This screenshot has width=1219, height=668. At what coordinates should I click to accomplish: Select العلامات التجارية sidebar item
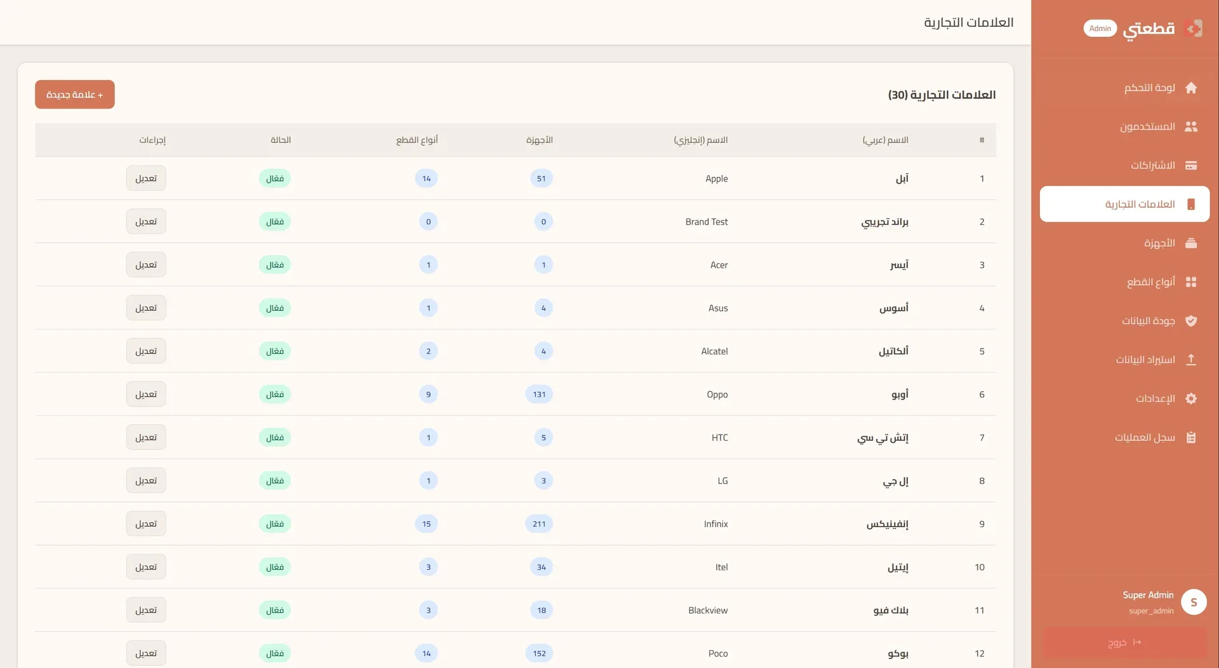point(1124,204)
